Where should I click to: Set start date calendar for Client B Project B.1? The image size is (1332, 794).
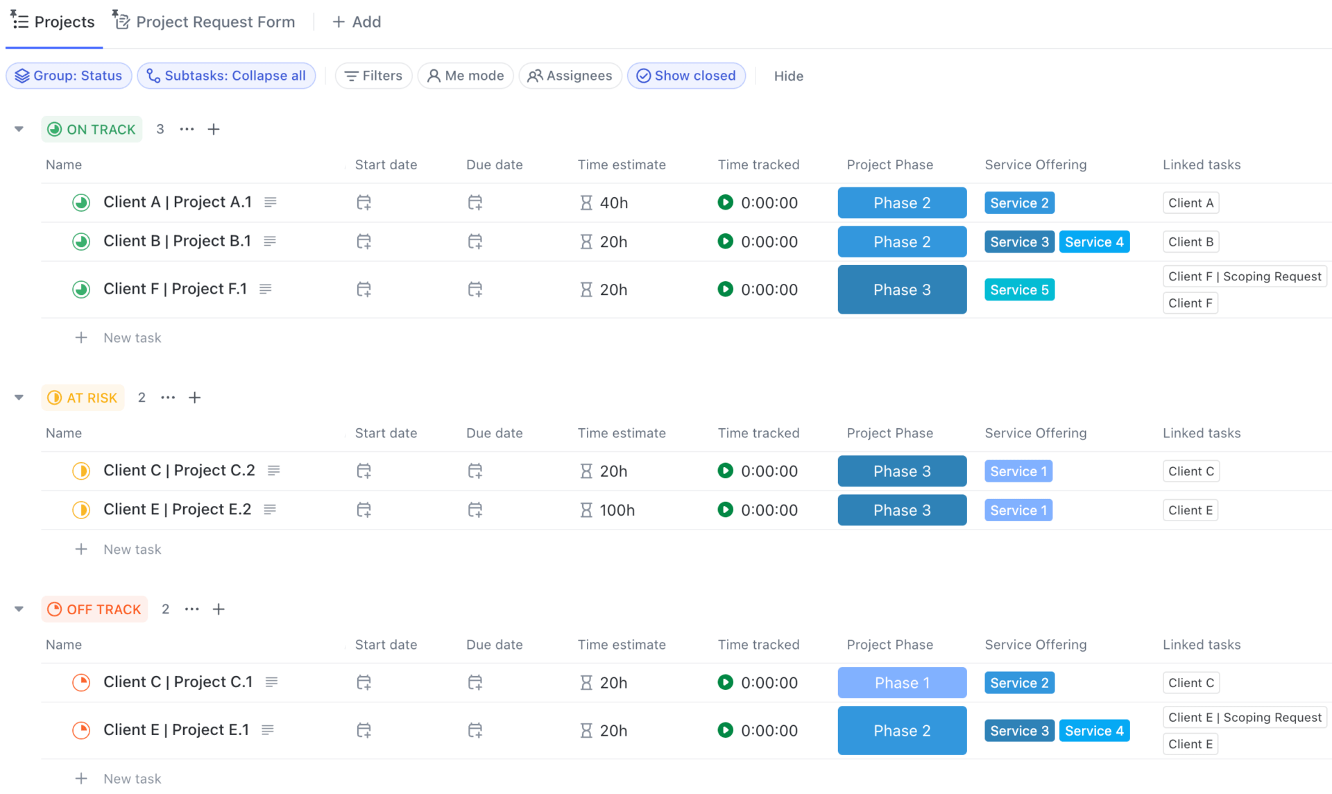(364, 242)
